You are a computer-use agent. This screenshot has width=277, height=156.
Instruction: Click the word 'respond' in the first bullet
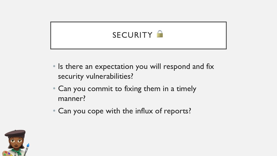coord(176,67)
